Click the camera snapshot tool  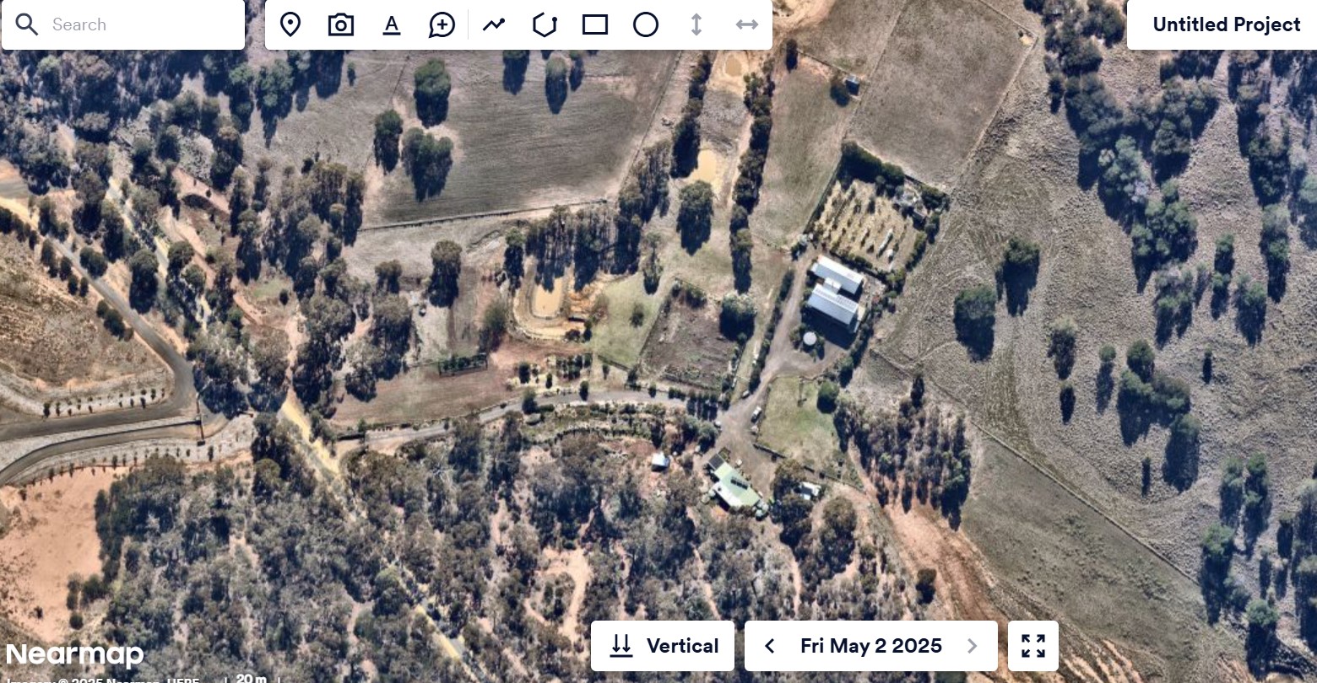(340, 24)
